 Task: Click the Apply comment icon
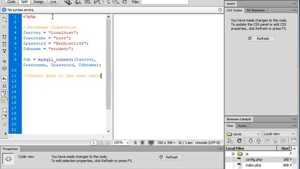point(4,110)
